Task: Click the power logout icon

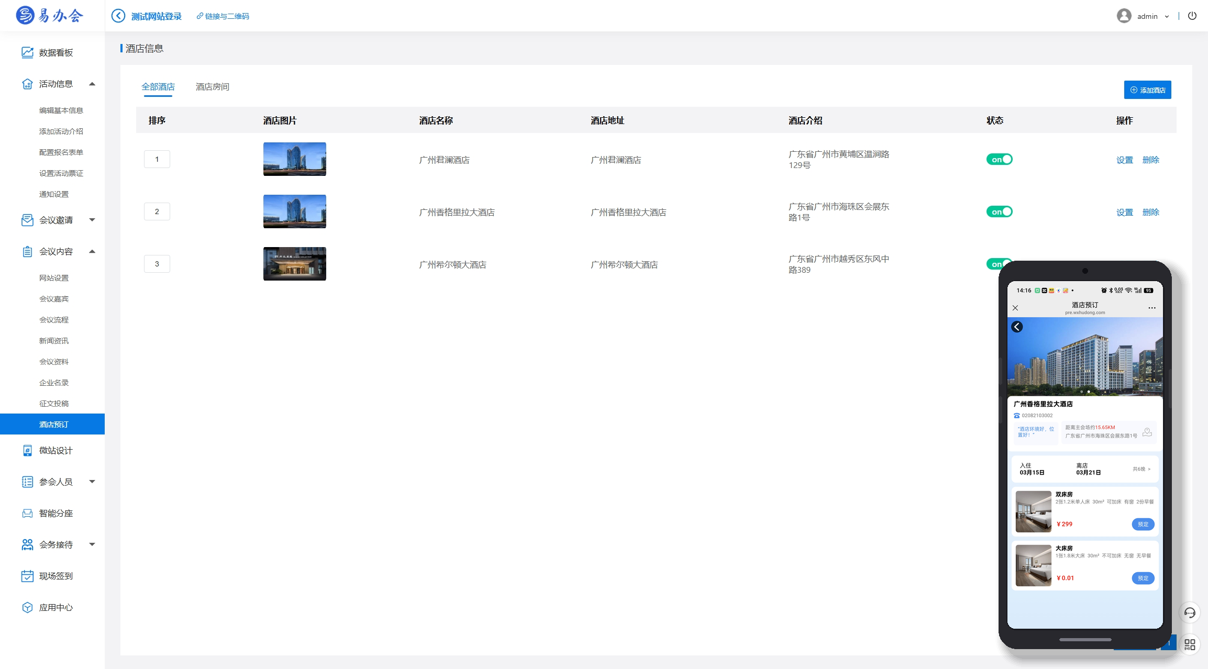Action: click(1192, 16)
